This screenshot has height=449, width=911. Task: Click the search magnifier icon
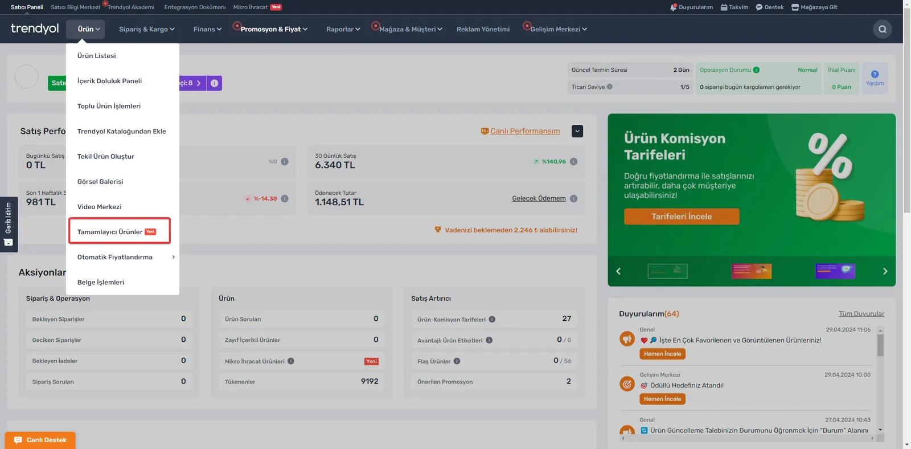(x=882, y=29)
